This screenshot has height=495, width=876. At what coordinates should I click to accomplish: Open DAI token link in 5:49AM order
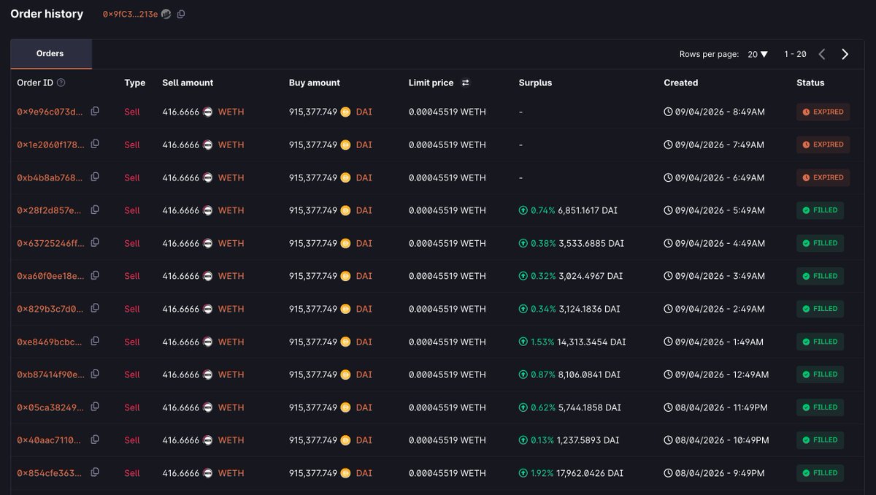tap(364, 210)
